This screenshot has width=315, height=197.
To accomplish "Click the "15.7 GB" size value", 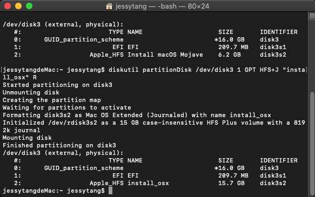I will [231, 183].
